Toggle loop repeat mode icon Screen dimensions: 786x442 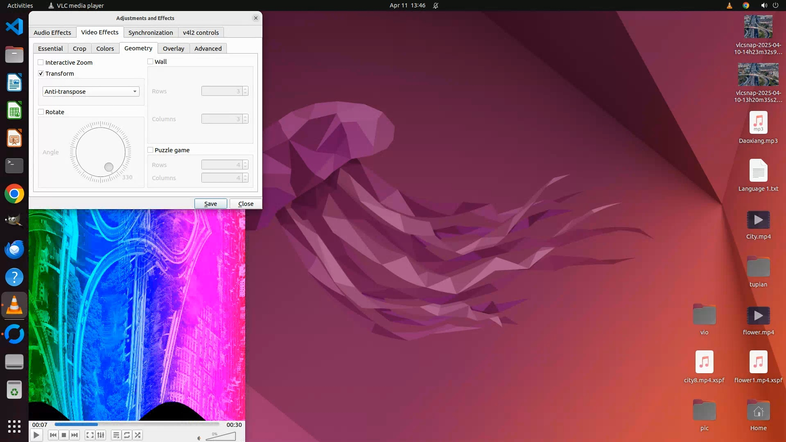tap(127, 435)
